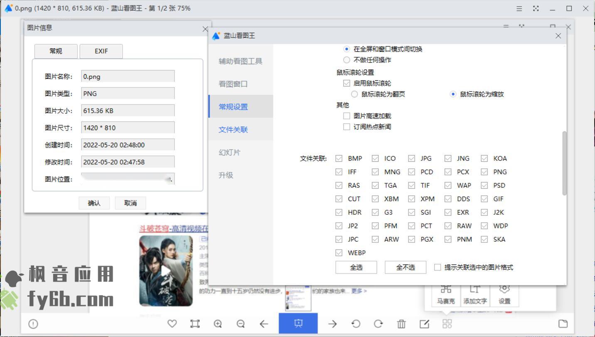Select the 马赛克 mosaic tool

446,295
